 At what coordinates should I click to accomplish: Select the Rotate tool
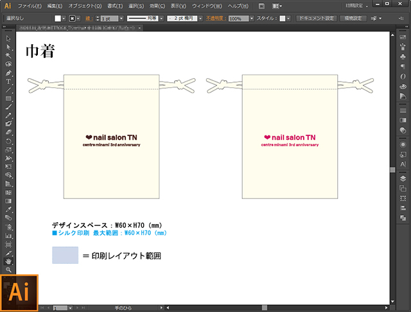[x=8, y=141]
